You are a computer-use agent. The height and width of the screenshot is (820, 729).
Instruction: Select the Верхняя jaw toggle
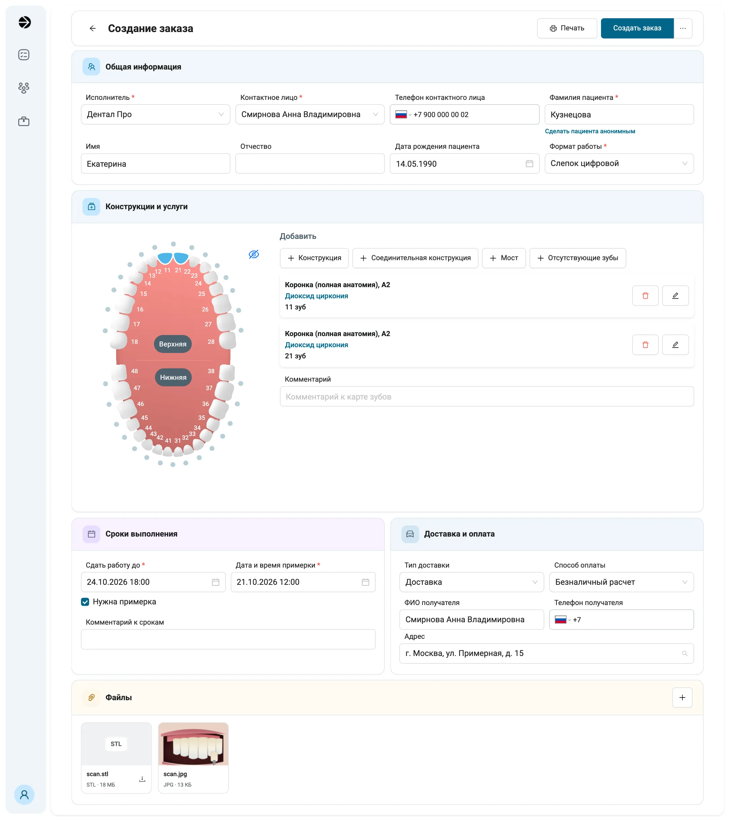[173, 344]
